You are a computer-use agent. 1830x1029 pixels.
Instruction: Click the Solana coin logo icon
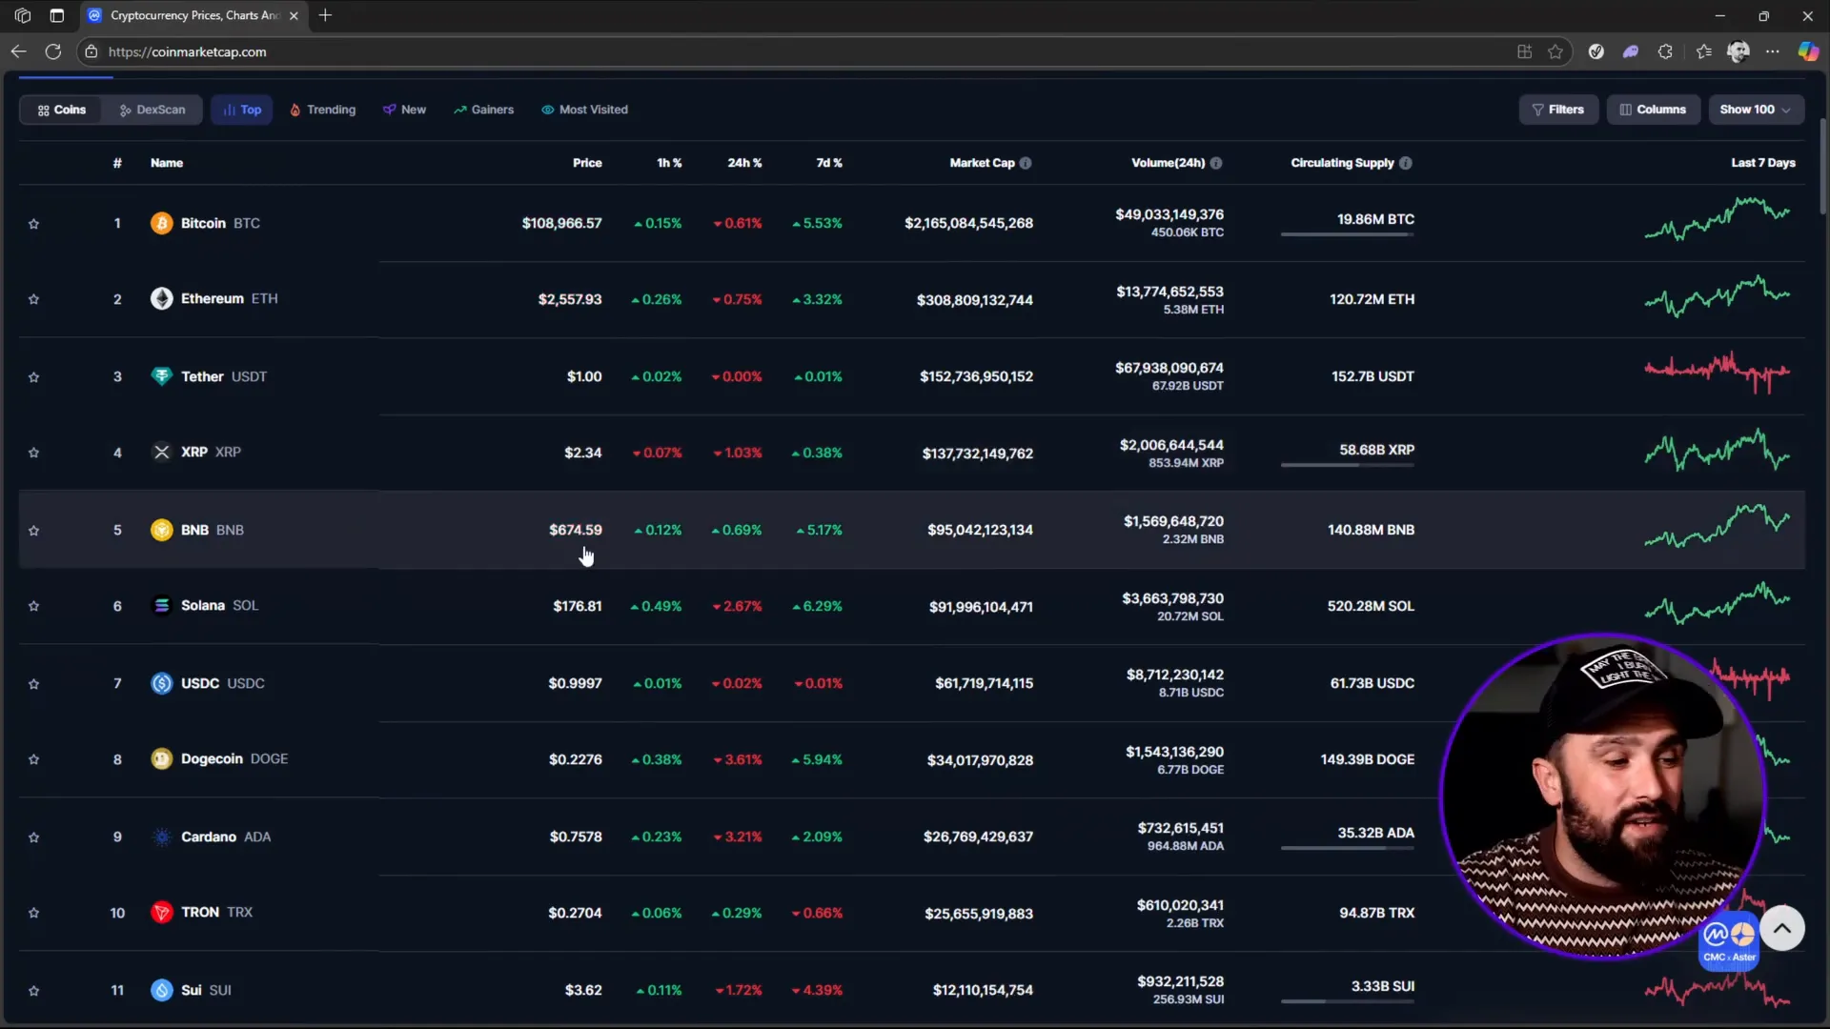pyautogui.click(x=161, y=606)
